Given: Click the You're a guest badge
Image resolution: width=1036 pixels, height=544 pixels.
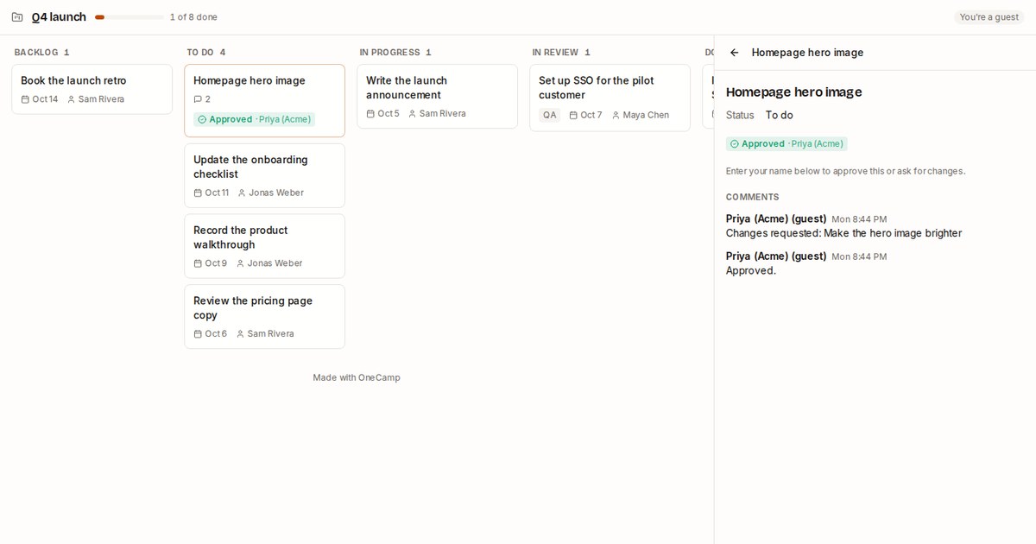Looking at the screenshot, I should (x=989, y=17).
